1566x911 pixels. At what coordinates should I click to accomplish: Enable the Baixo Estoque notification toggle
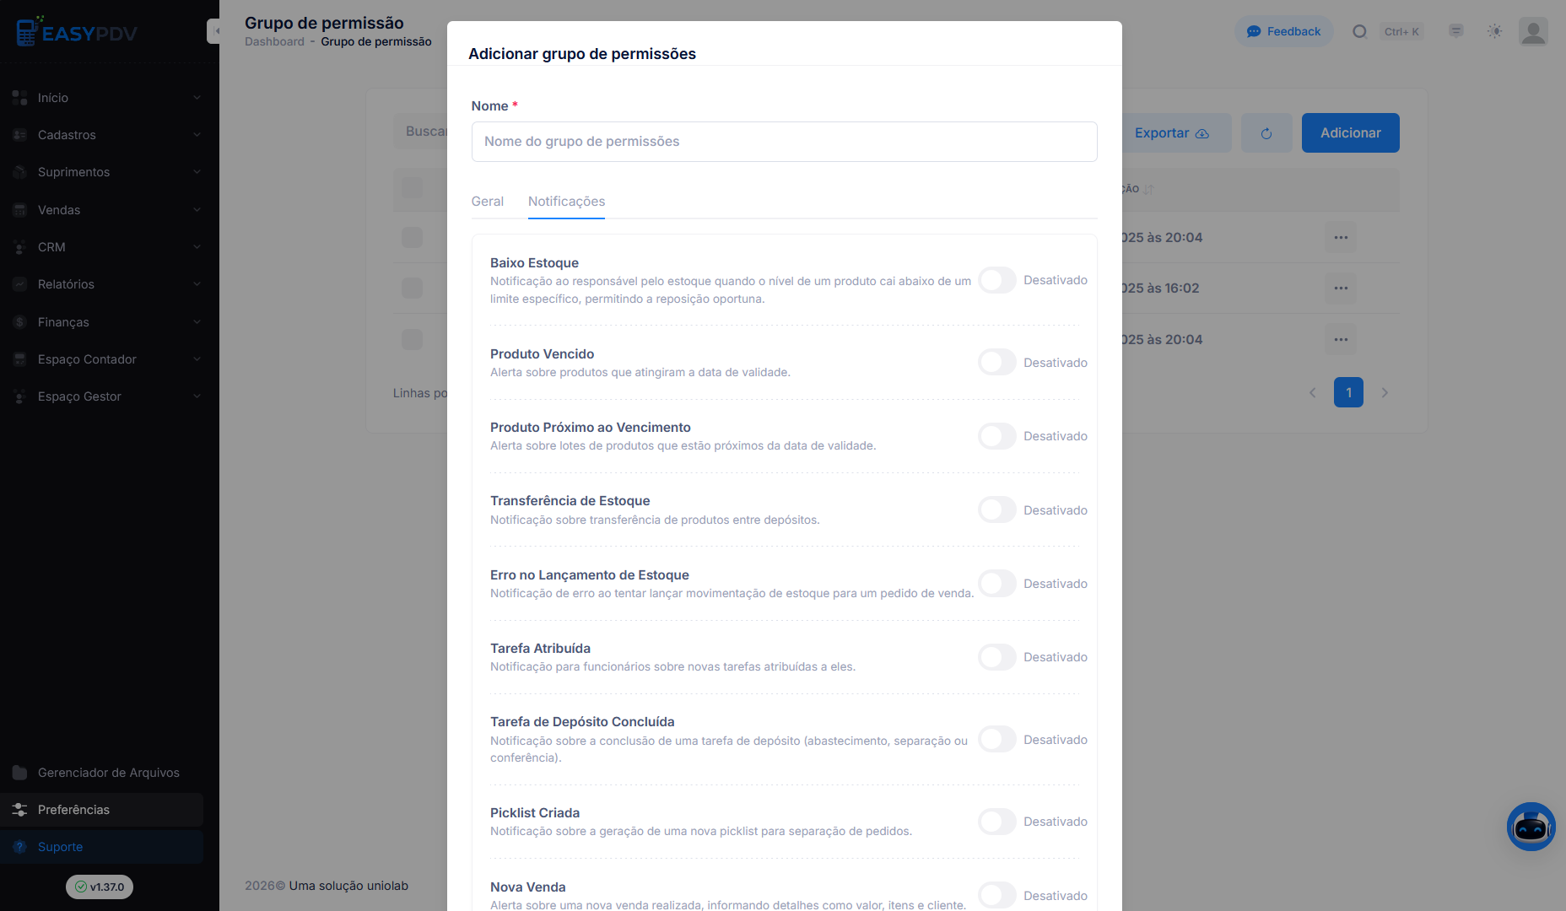point(997,280)
